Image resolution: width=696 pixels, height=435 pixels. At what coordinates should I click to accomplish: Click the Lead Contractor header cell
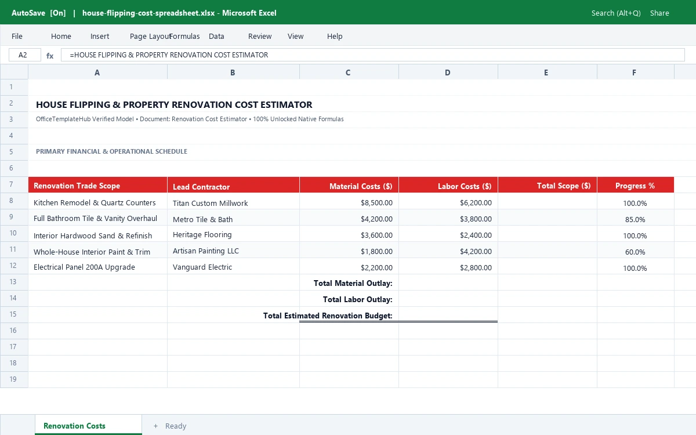[x=233, y=185]
